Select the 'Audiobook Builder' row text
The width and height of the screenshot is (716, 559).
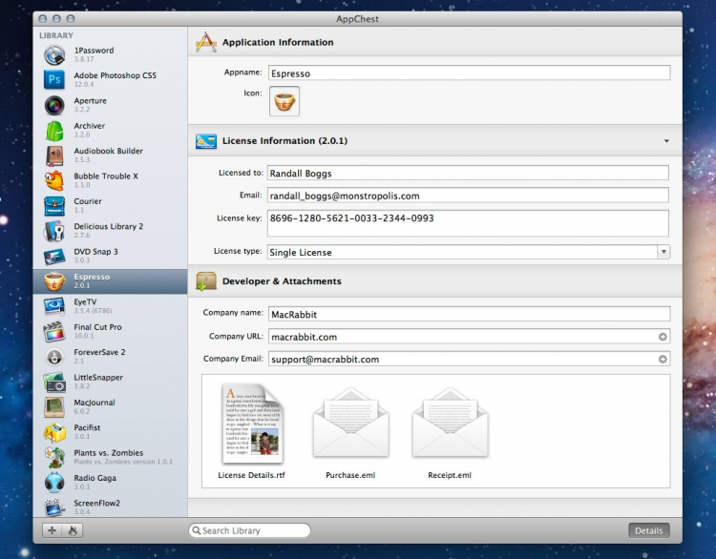pyautogui.click(x=108, y=151)
